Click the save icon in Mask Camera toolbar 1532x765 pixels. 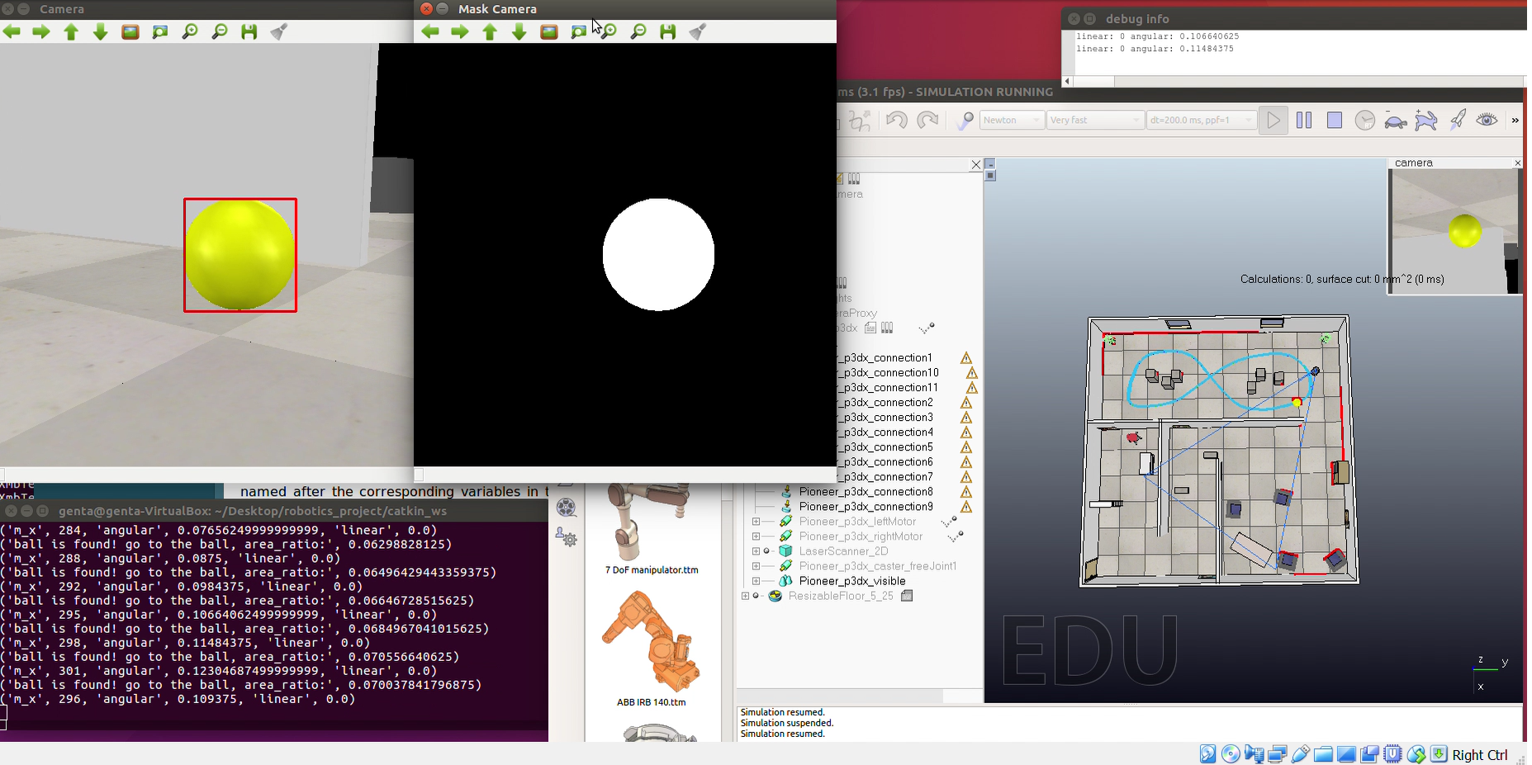click(x=668, y=32)
